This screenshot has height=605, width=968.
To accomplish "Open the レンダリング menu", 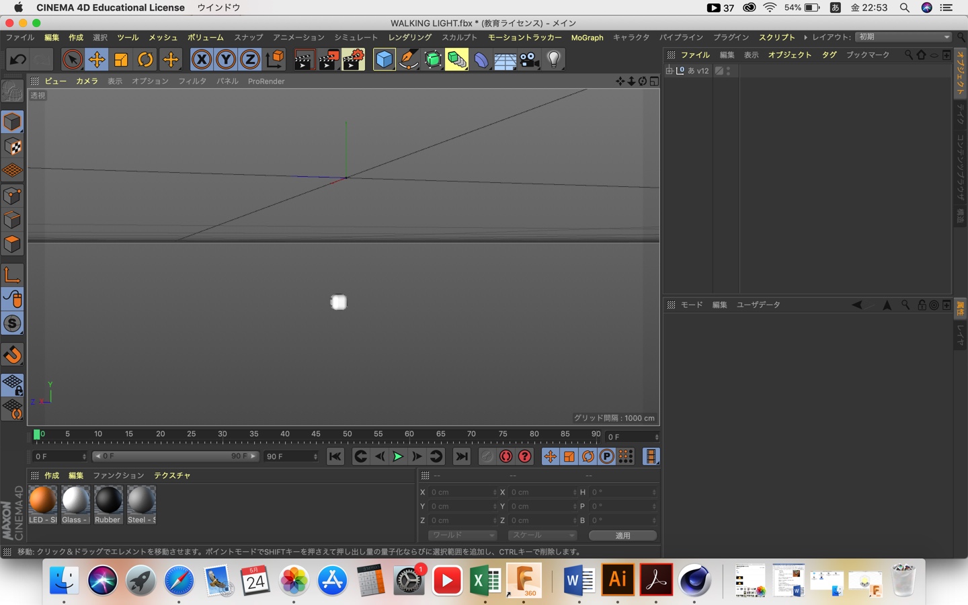I will pyautogui.click(x=409, y=38).
